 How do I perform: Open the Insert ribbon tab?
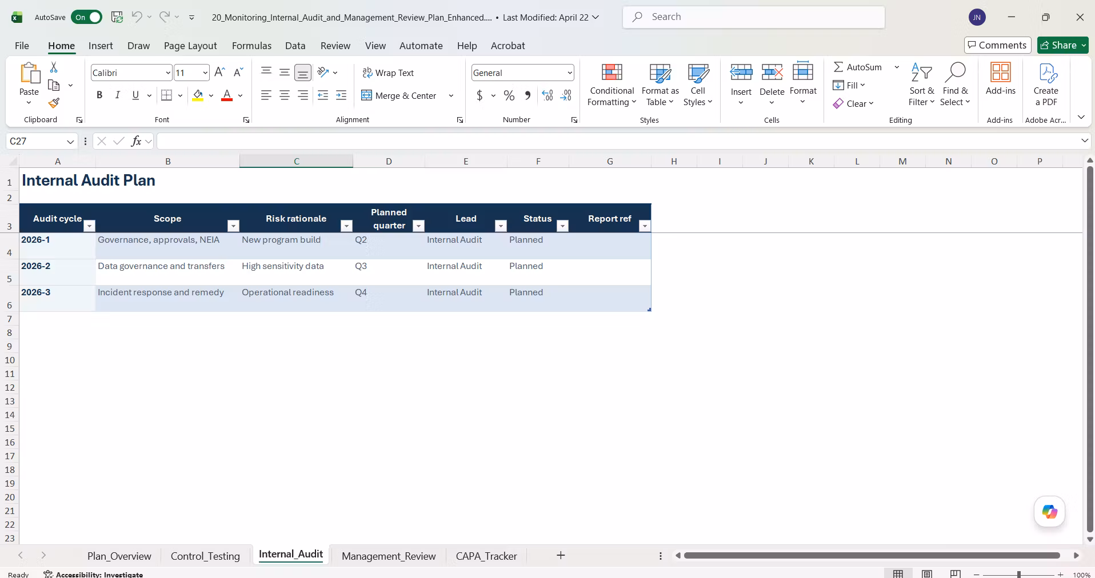(101, 46)
